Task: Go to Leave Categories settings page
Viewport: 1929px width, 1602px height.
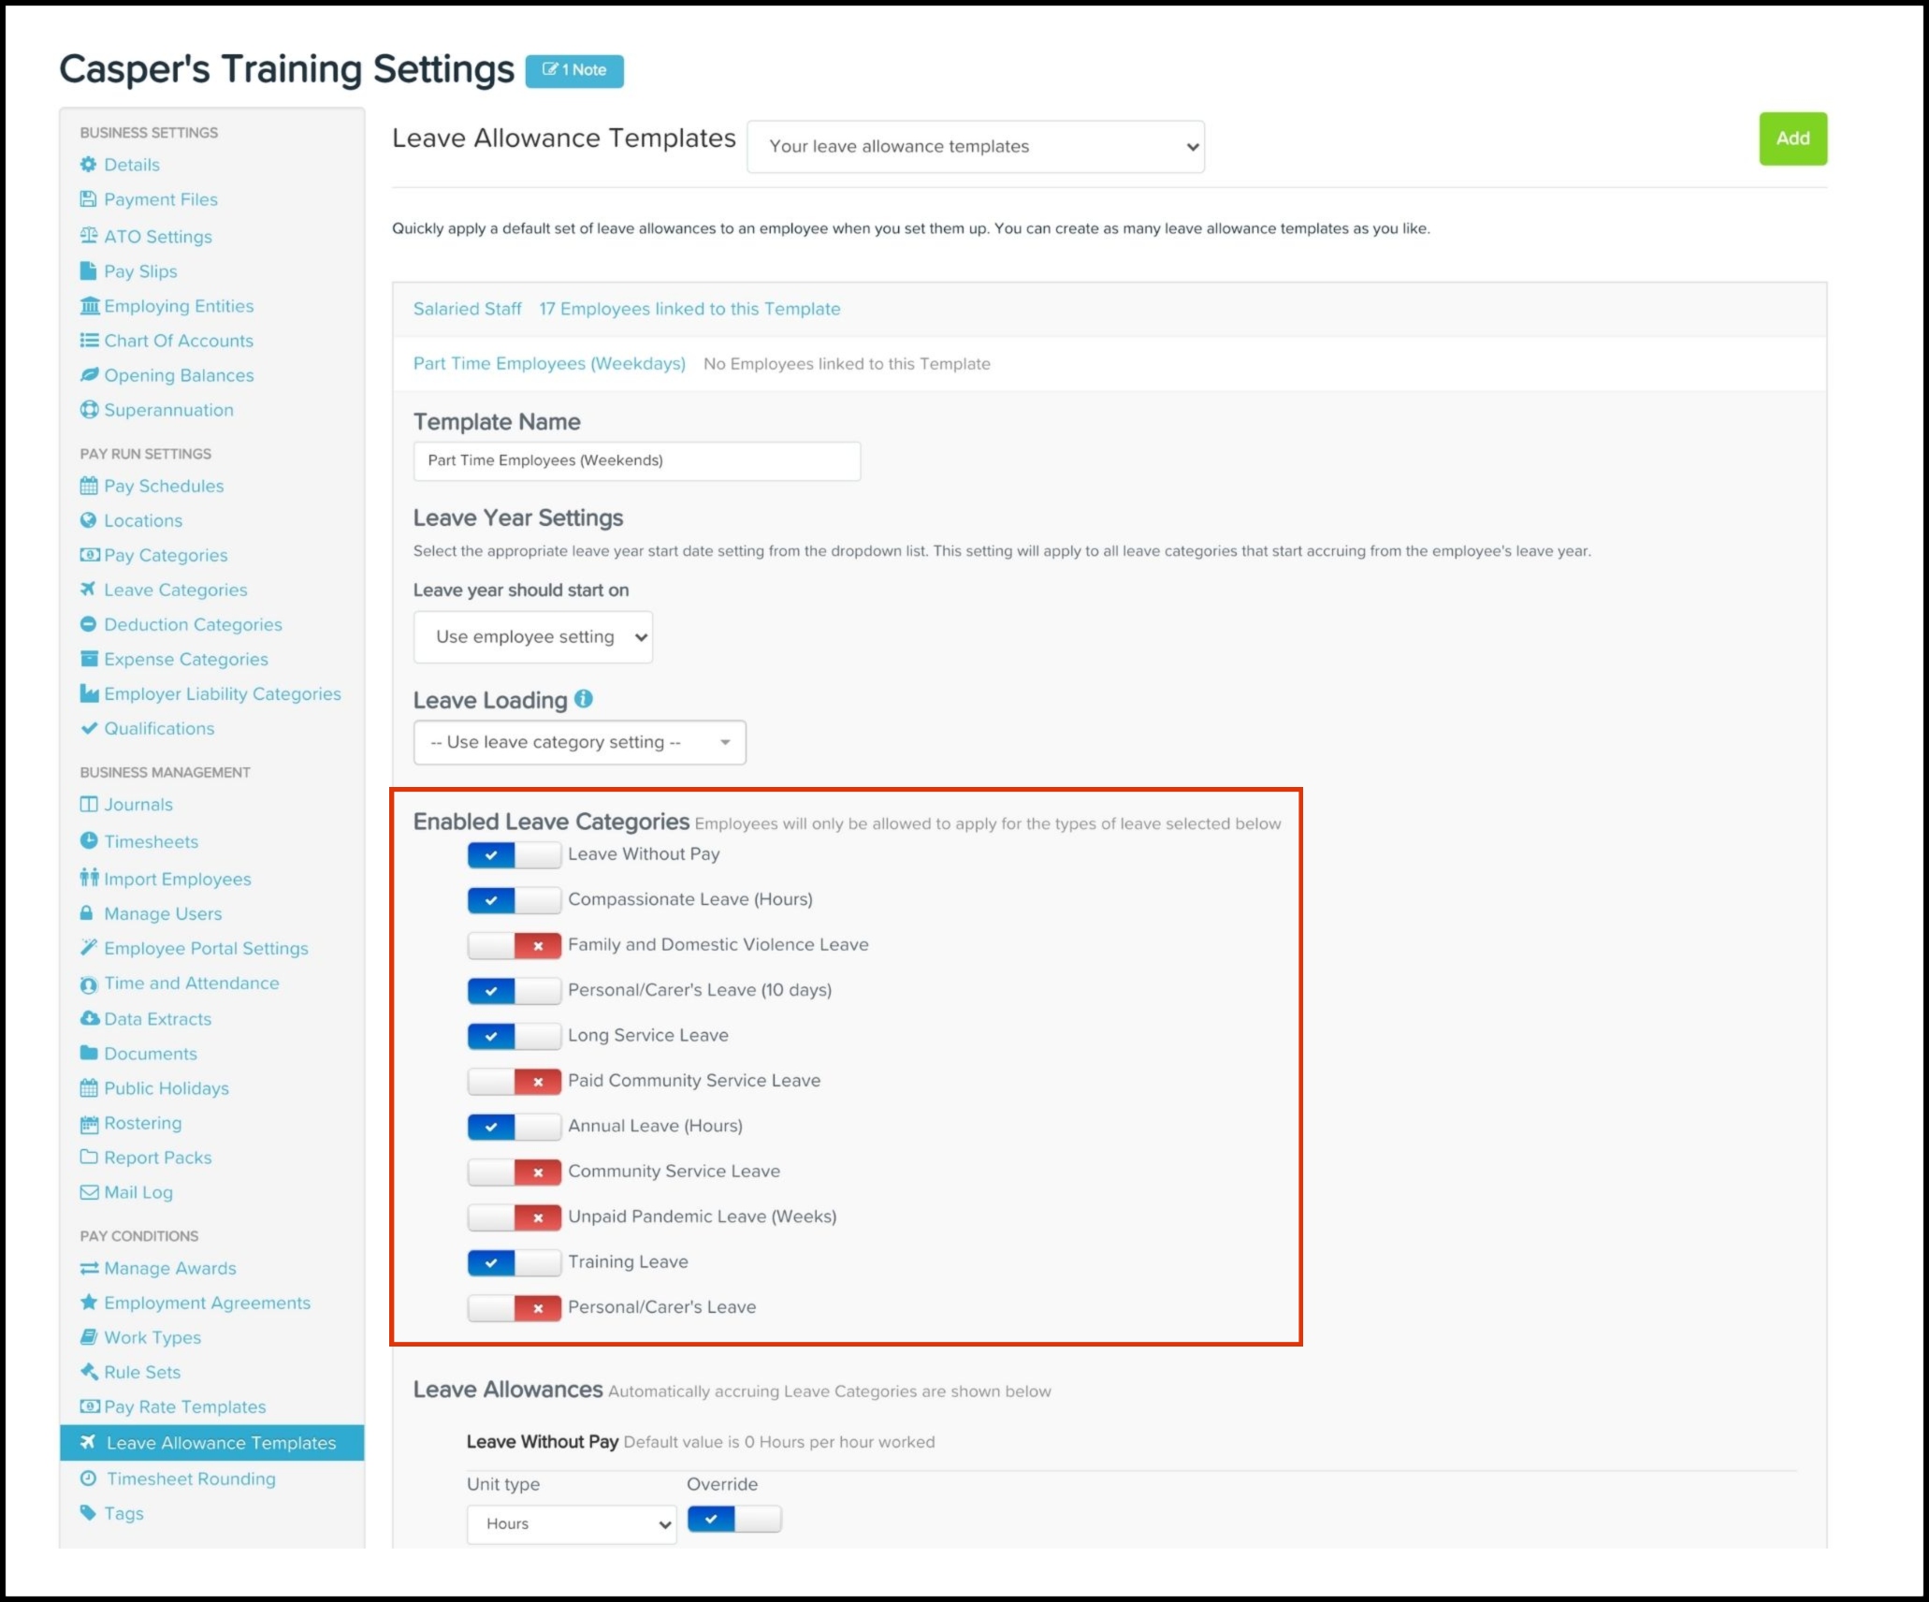Action: pos(175,590)
